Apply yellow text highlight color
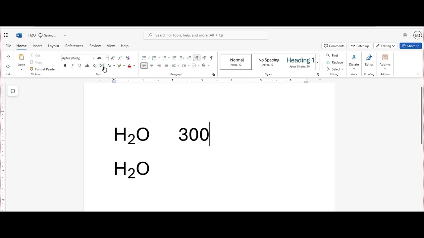The width and height of the screenshot is (424, 238). [x=119, y=66]
